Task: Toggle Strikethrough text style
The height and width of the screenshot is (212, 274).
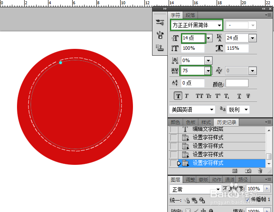Action: (248, 96)
